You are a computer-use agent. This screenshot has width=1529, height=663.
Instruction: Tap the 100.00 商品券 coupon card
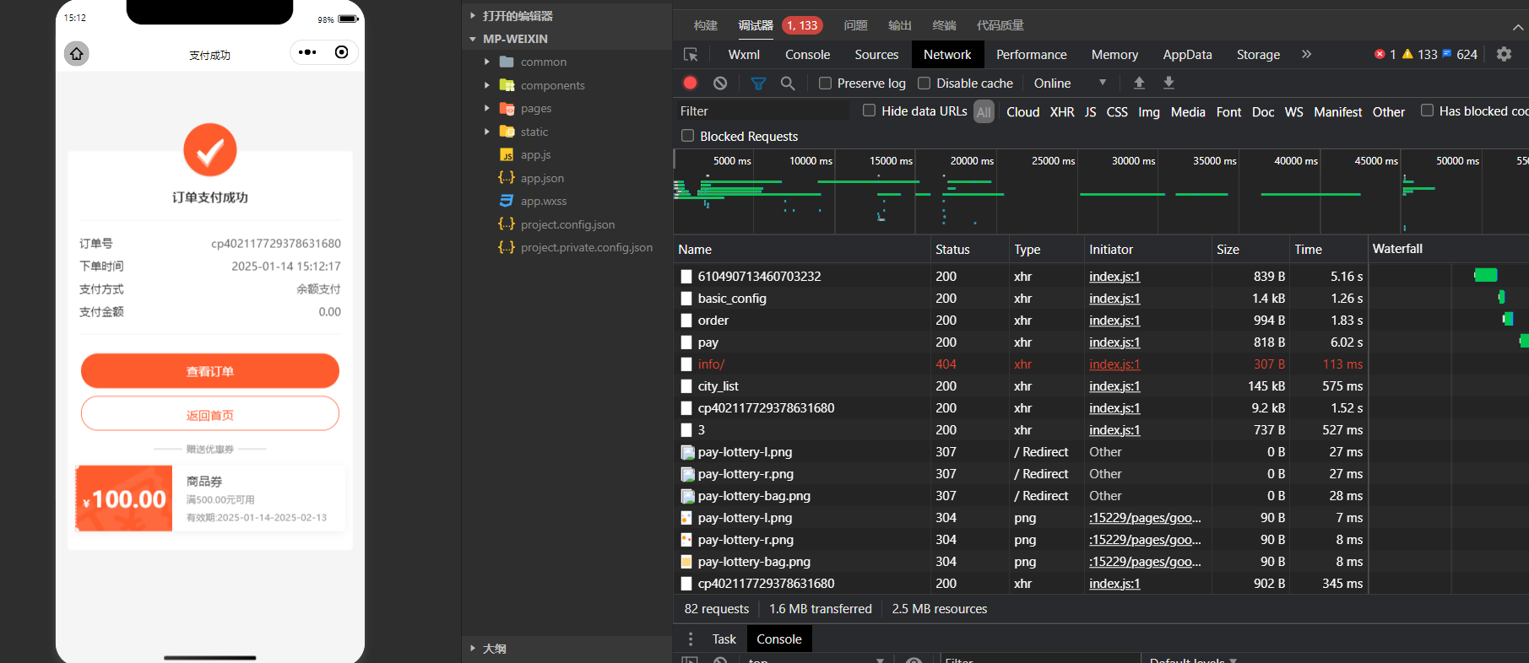pyautogui.click(x=210, y=499)
